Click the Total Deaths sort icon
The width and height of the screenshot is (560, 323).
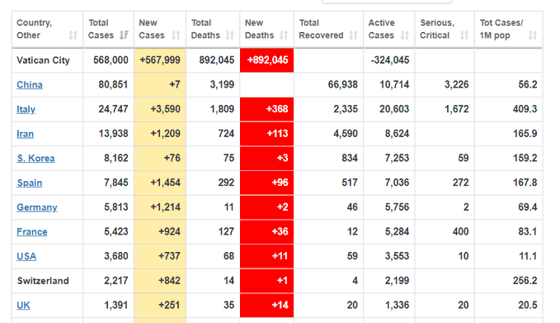(x=229, y=35)
